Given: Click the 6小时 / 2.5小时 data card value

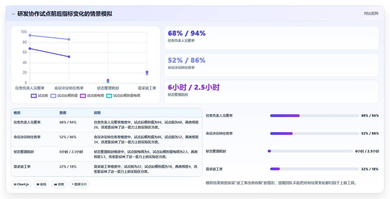Looking at the screenshot, I should (x=193, y=88).
